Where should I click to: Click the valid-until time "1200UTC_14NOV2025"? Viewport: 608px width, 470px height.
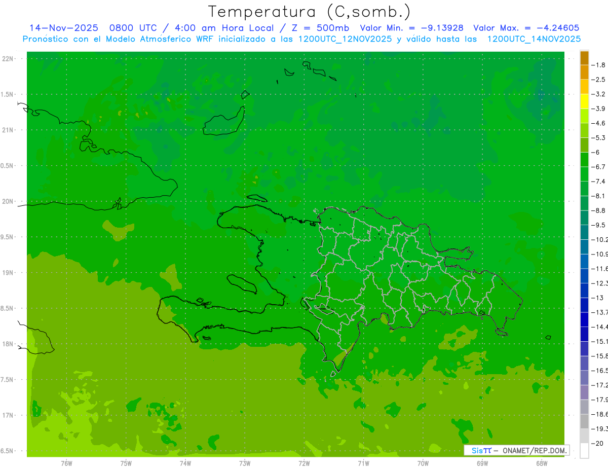tap(534, 39)
